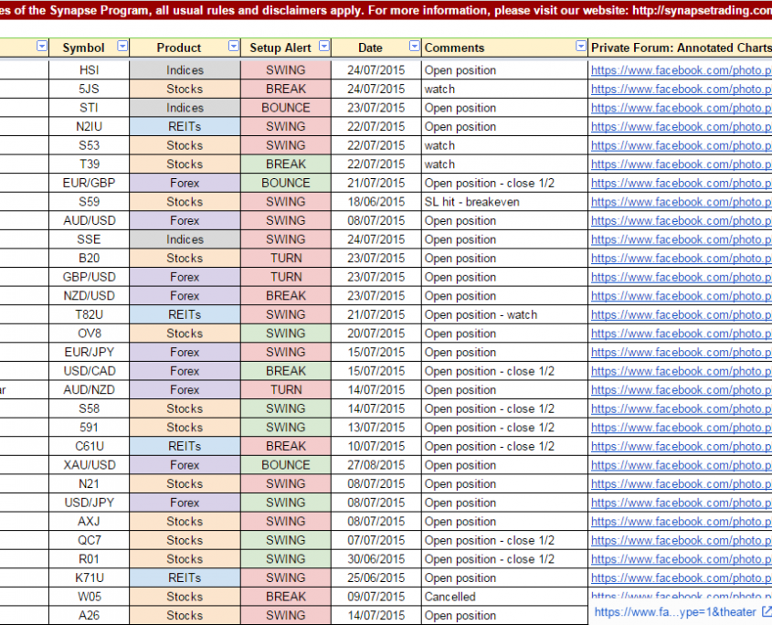Open the Setup Alert column filter dropdown

[x=323, y=47]
